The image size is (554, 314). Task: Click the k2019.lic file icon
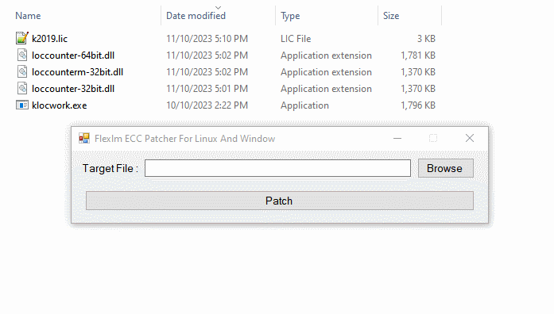pyautogui.click(x=22, y=38)
